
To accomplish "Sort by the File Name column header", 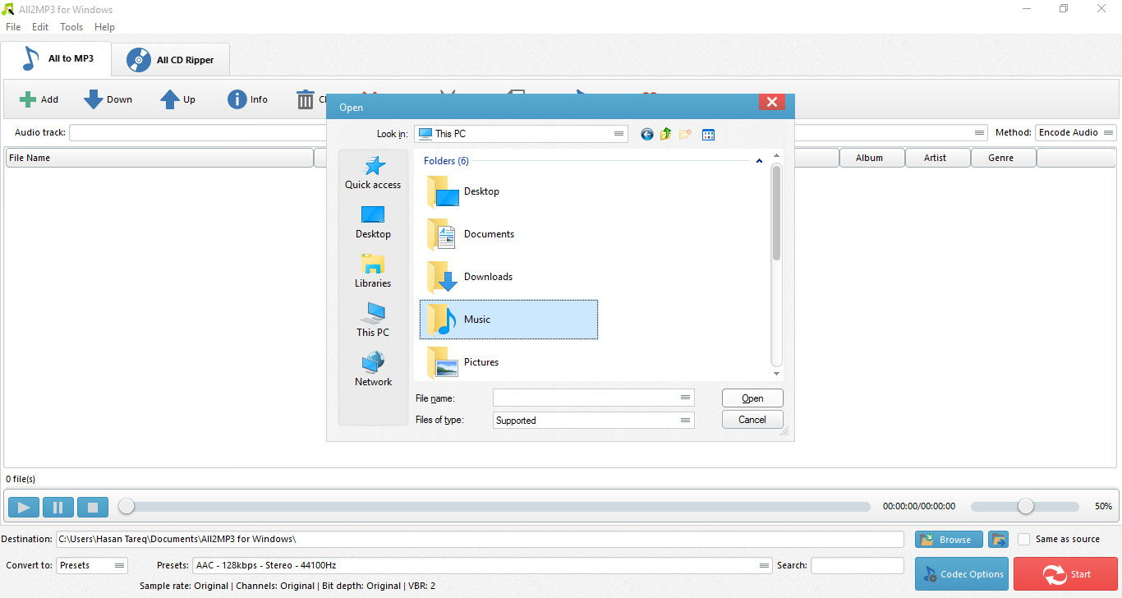I will (x=159, y=158).
